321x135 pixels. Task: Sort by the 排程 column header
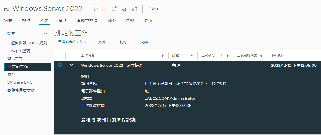tap(176, 55)
